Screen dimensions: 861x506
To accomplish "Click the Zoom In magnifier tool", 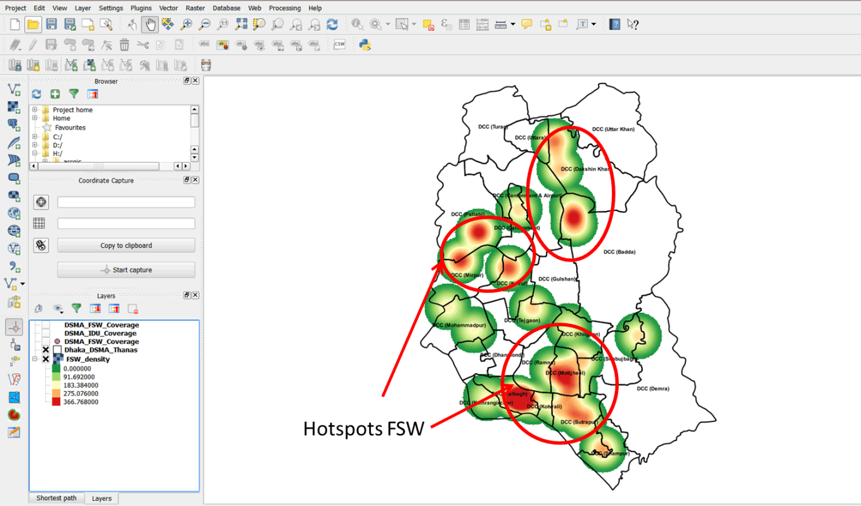I will 186,24.
